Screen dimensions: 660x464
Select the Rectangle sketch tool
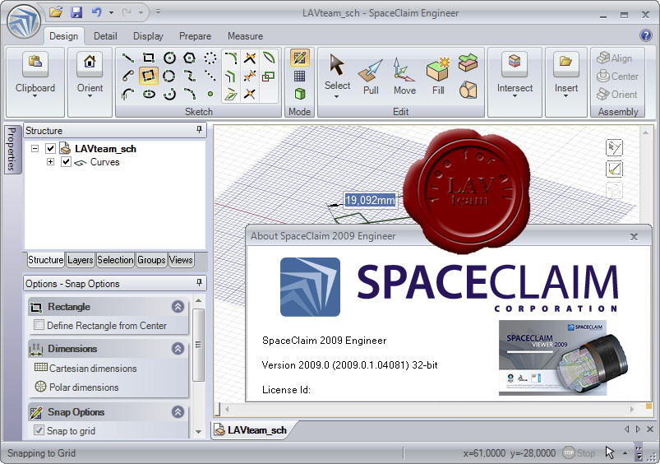(148, 58)
